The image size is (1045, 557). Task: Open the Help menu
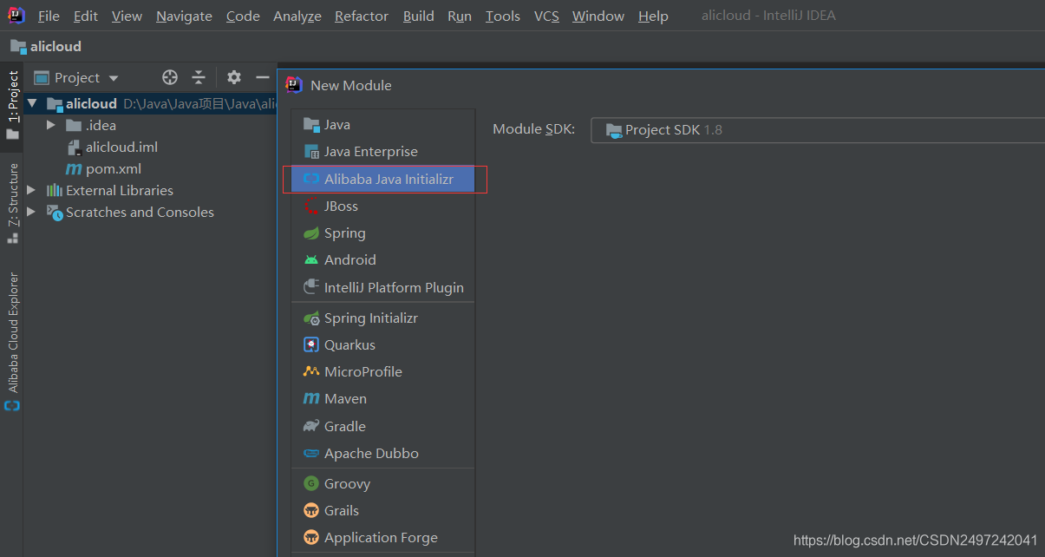[653, 16]
